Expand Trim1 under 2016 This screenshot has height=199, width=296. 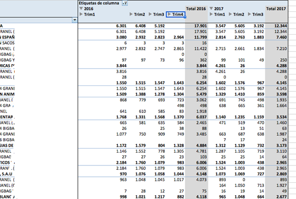click(x=81, y=15)
